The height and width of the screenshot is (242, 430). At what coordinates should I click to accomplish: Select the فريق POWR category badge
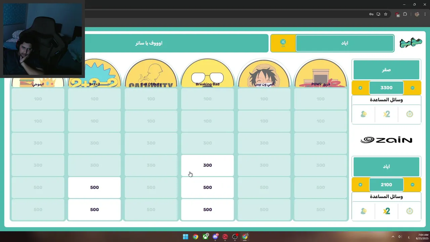[x=320, y=73]
